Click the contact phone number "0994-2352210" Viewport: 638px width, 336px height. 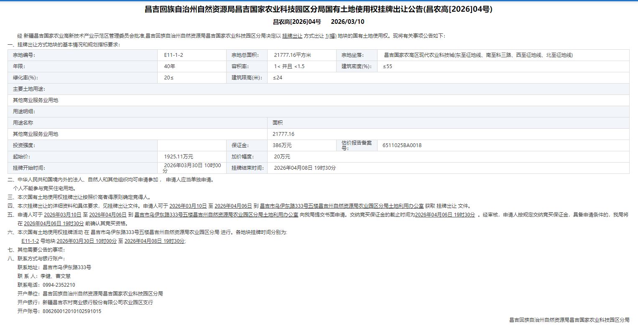tap(59, 285)
